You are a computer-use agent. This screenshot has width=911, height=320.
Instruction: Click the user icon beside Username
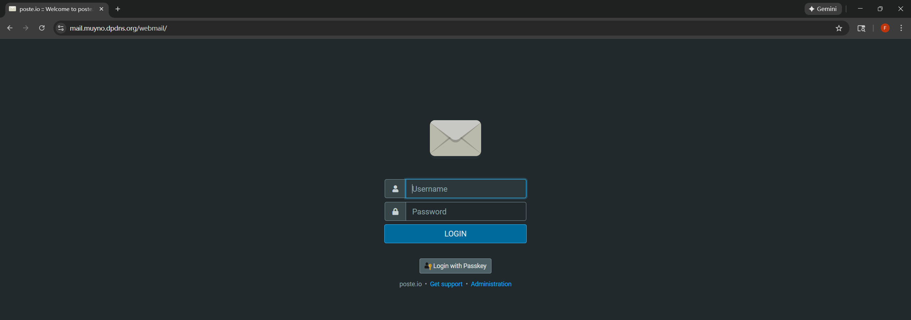[395, 189]
